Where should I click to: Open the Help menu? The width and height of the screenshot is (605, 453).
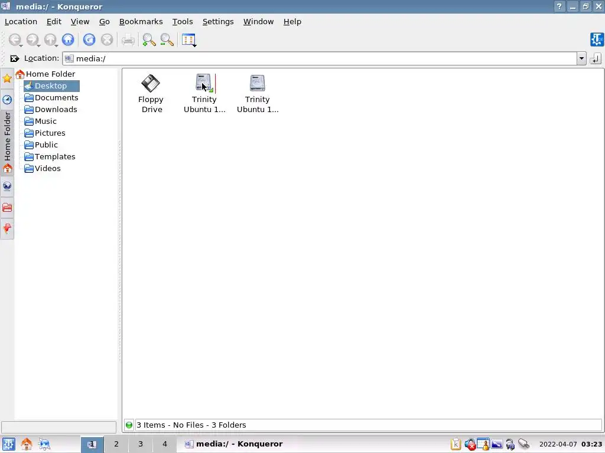[292, 22]
